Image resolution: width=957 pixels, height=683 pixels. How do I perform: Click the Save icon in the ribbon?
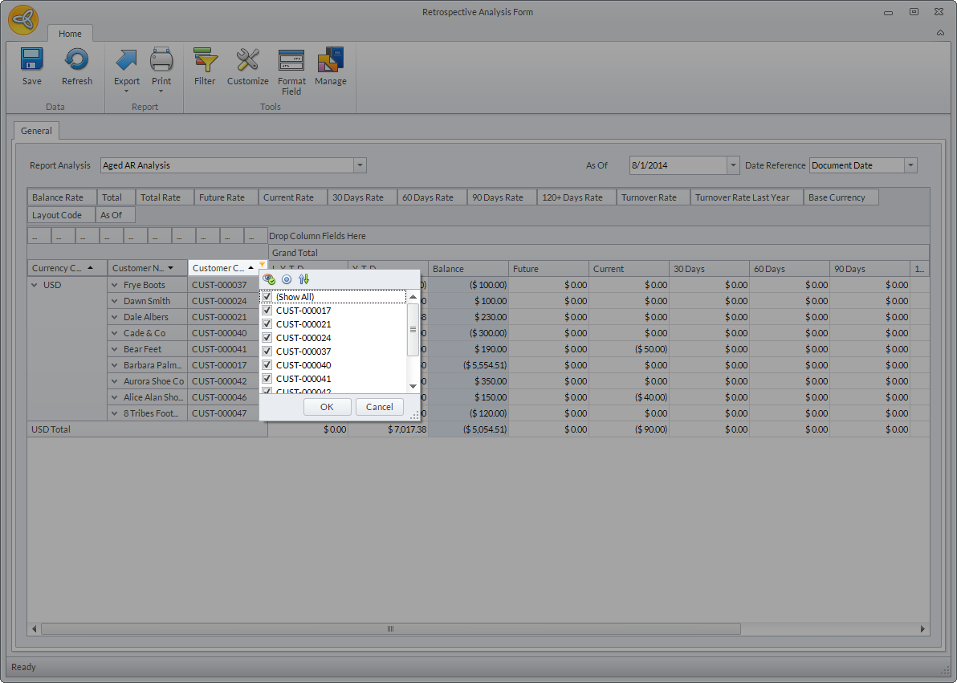coord(32,61)
